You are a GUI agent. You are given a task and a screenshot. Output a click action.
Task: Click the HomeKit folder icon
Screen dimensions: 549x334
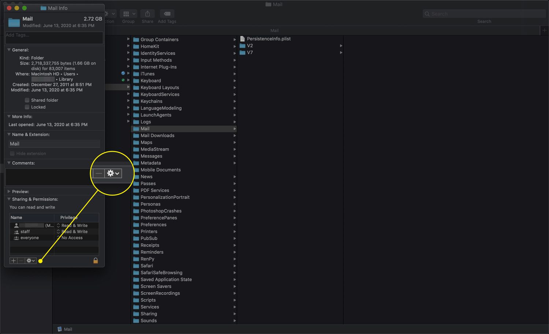136,46
